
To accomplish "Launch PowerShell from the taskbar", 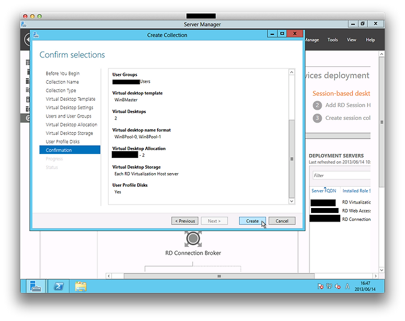I will click(x=58, y=286).
